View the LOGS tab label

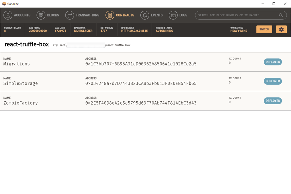tap(183, 15)
